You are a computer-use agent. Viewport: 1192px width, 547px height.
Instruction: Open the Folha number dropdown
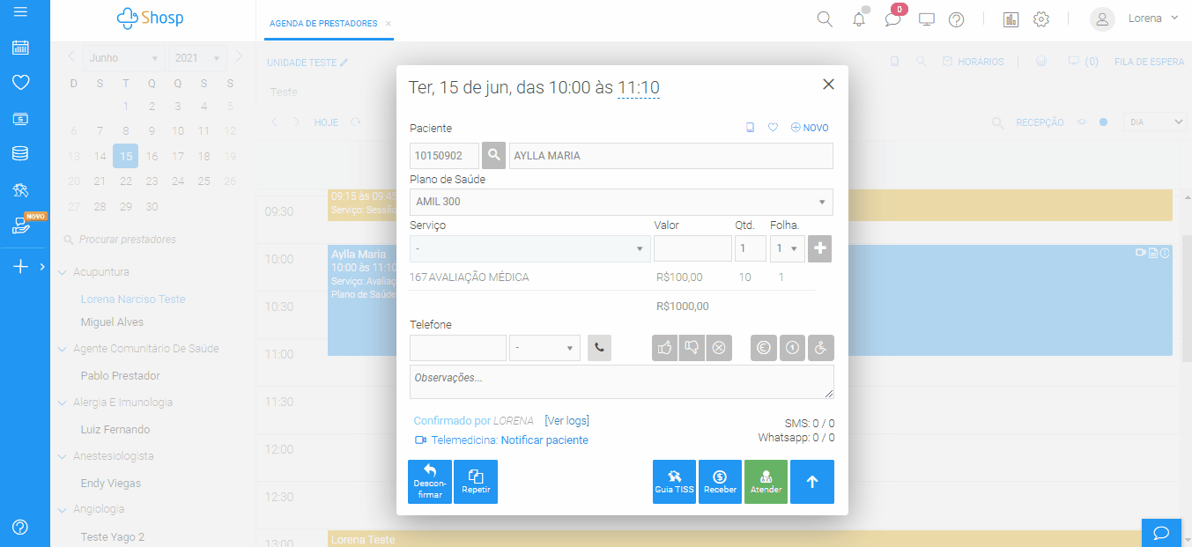click(x=787, y=249)
